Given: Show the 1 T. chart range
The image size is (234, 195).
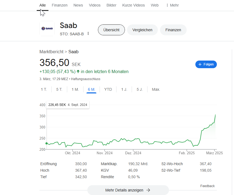Looking at the screenshot, I should tap(44, 89).
